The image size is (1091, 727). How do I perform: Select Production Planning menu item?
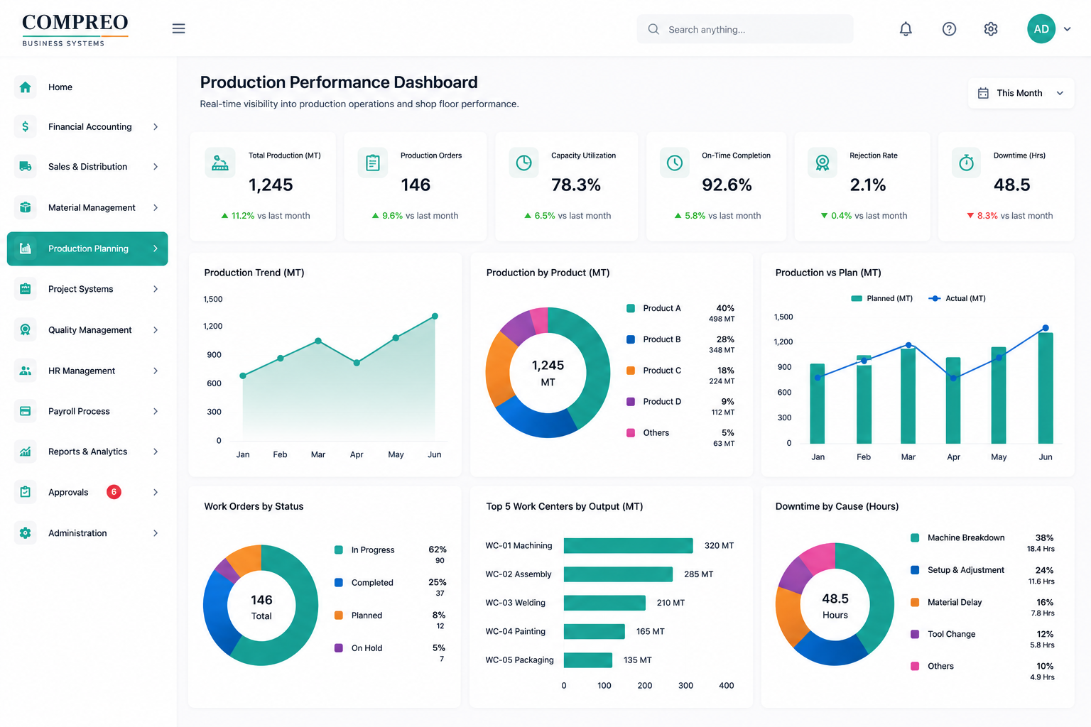(x=87, y=248)
